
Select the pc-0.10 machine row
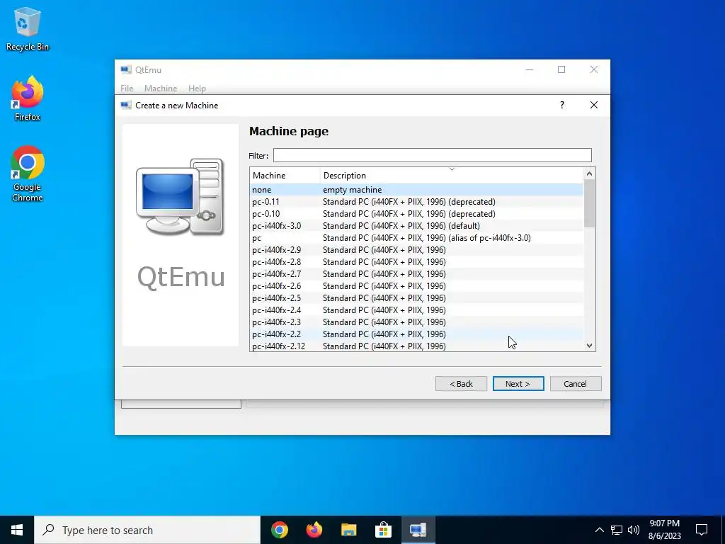[x=416, y=214]
